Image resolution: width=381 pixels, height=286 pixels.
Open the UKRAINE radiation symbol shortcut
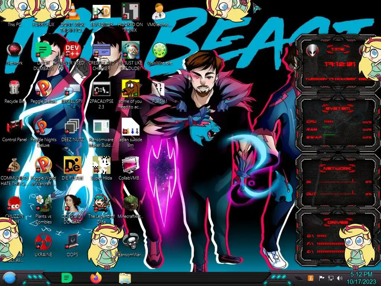pos(43,246)
